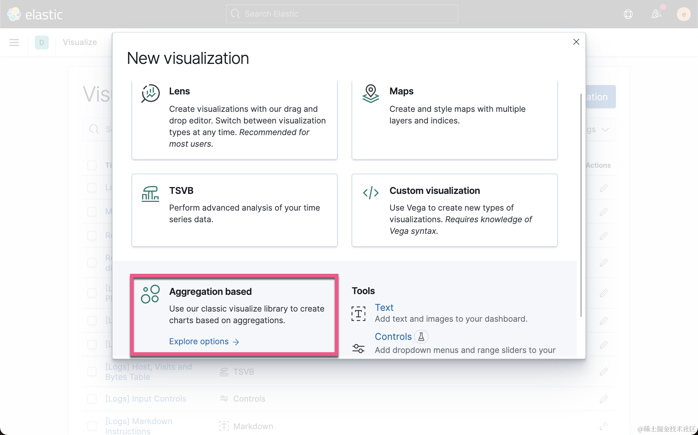Screen dimensions: 698x435
Task: Open the Controls tool link
Action: [393, 337]
